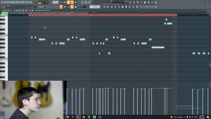Open the plugin picker plug icon
Viewport: 211px width, 119px height.
point(126,7)
